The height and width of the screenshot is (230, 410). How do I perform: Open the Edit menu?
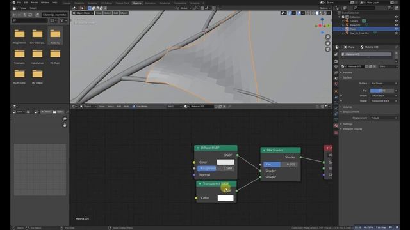click(26, 3)
